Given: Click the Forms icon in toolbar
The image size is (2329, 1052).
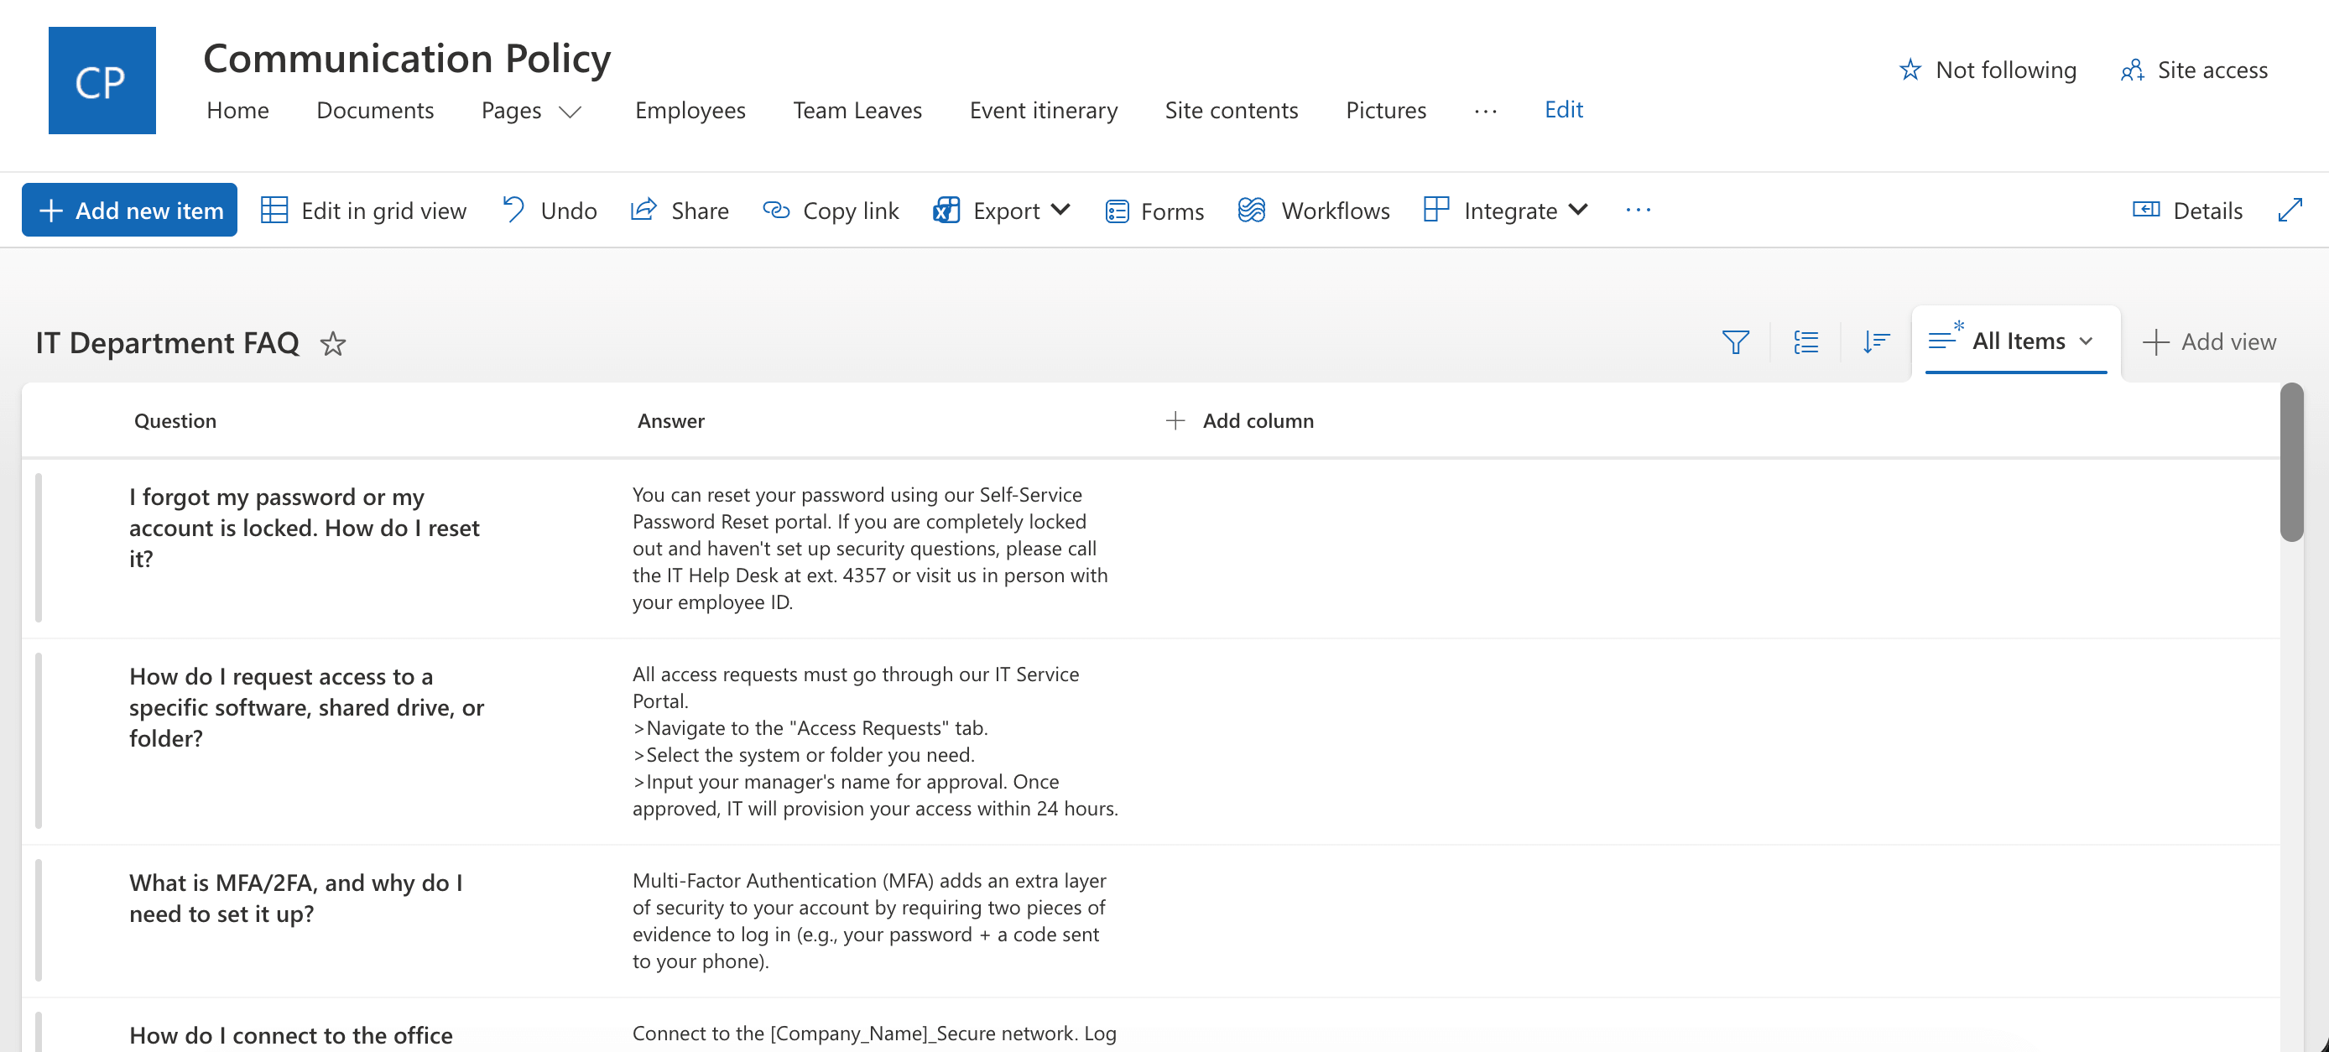Looking at the screenshot, I should coord(1117,211).
